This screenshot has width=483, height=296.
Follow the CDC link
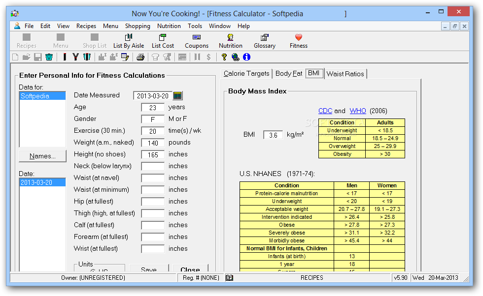tap(325, 111)
